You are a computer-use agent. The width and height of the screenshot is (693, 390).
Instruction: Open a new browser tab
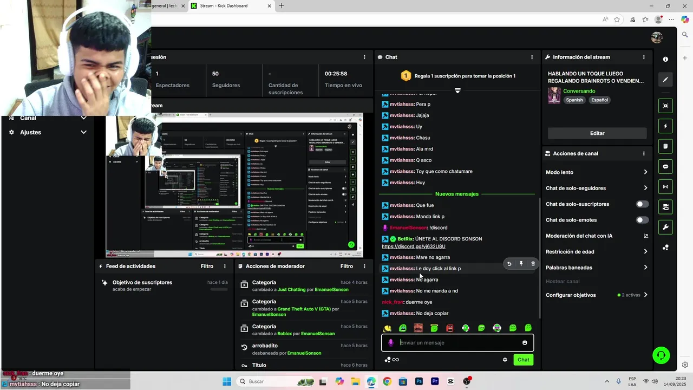pyautogui.click(x=281, y=6)
